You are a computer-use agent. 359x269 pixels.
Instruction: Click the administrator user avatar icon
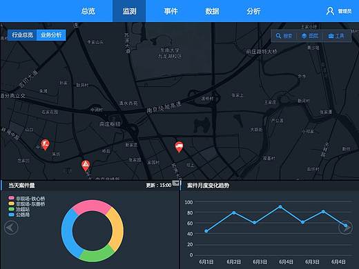[330, 11]
